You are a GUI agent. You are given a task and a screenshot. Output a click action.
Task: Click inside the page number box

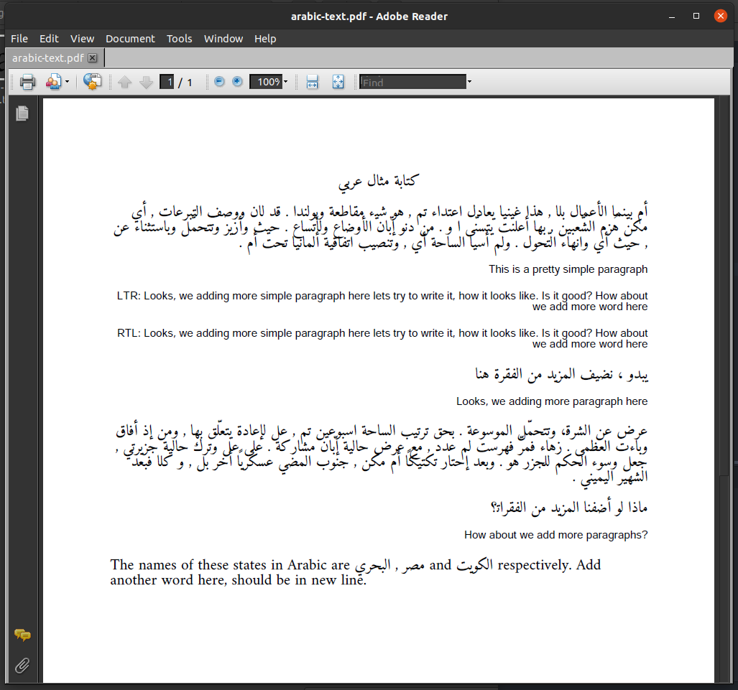tap(166, 81)
